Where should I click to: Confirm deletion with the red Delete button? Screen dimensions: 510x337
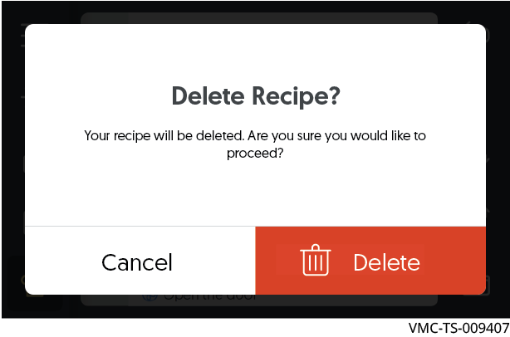coord(370,261)
